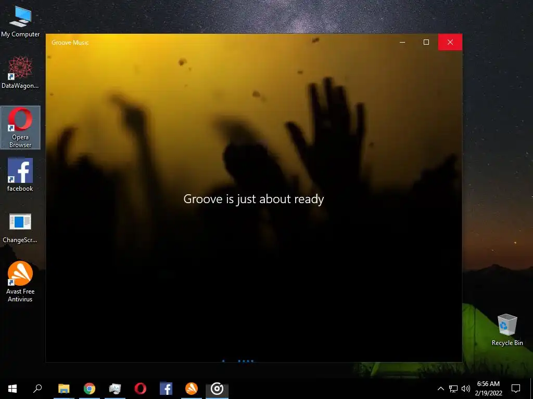The height and width of the screenshot is (399, 533).
Task: Click the Groove Music title text
Action: tap(70, 43)
